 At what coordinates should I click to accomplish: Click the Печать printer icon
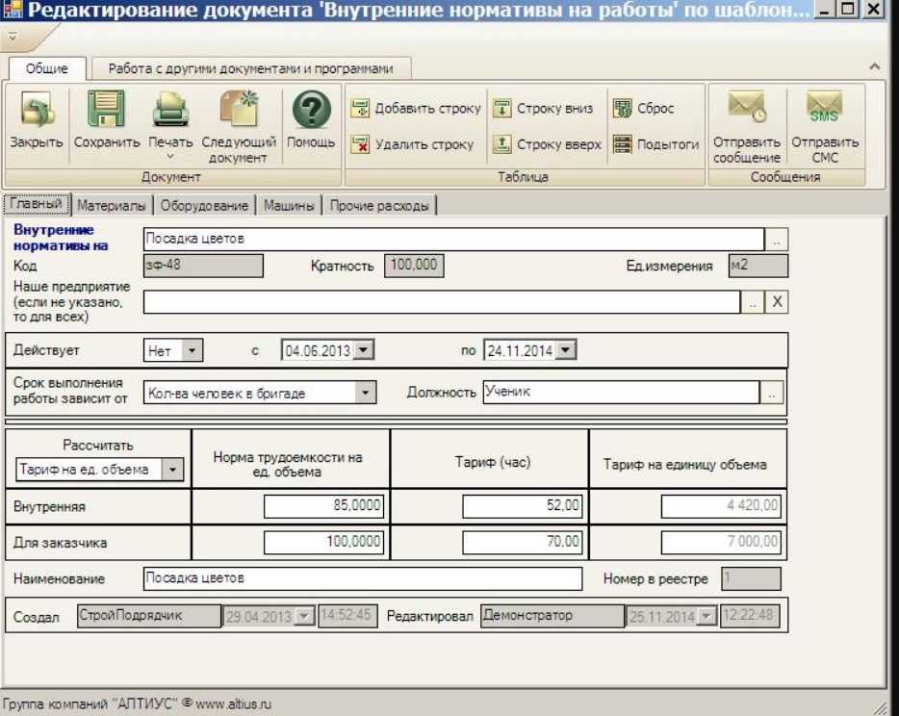pyautogui.click(x=170, y=111)
